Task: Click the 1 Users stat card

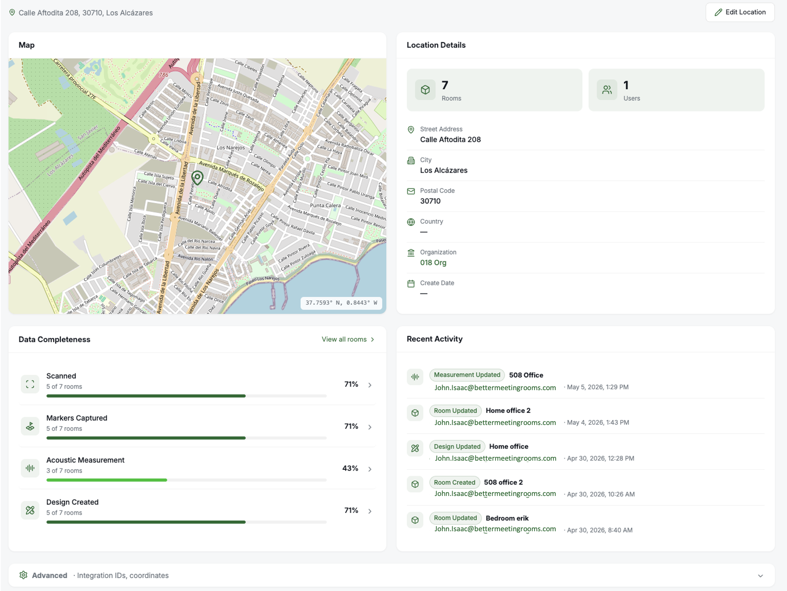Action: point(676,90)
